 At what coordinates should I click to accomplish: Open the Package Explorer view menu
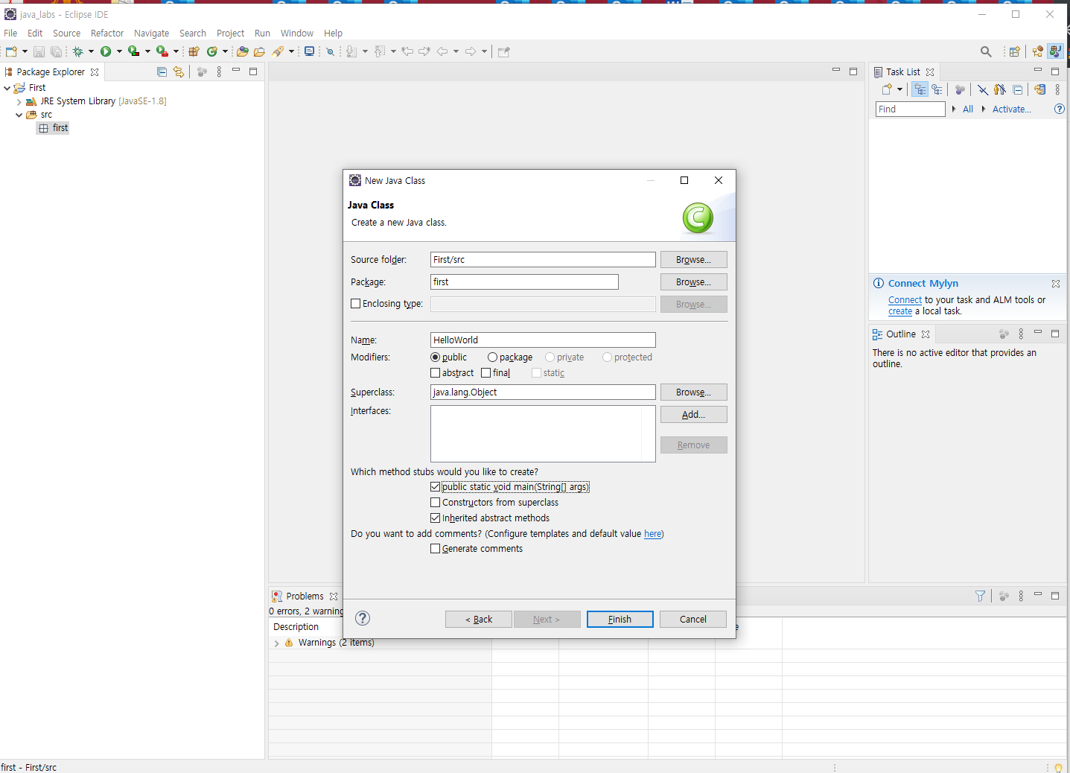[x=219, y=71]
